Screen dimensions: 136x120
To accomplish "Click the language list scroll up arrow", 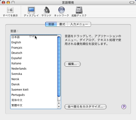I will point(59,103).
